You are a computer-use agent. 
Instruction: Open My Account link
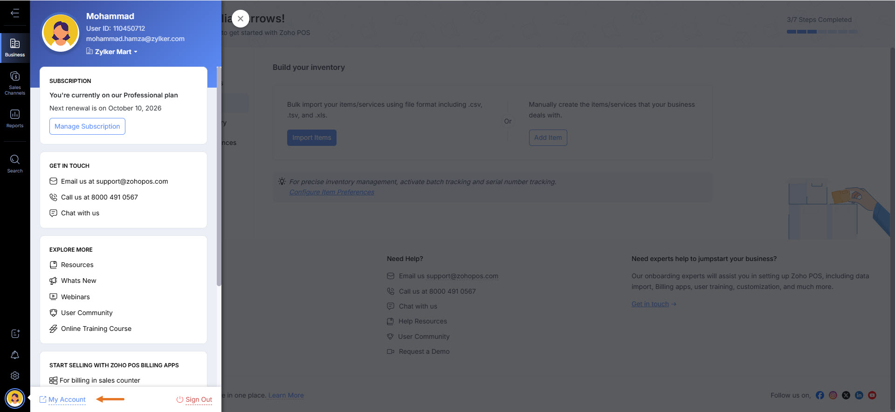[67, 399]
